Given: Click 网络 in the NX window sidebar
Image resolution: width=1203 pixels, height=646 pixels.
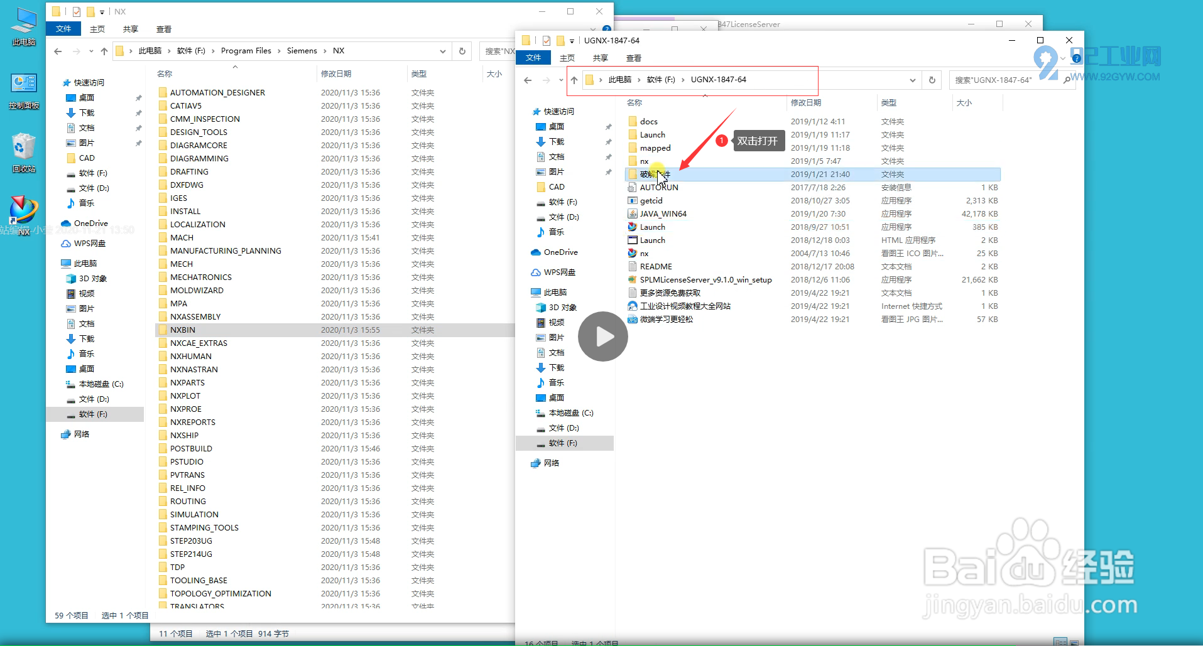Looking at the screenshot, I should coord(81,434).
